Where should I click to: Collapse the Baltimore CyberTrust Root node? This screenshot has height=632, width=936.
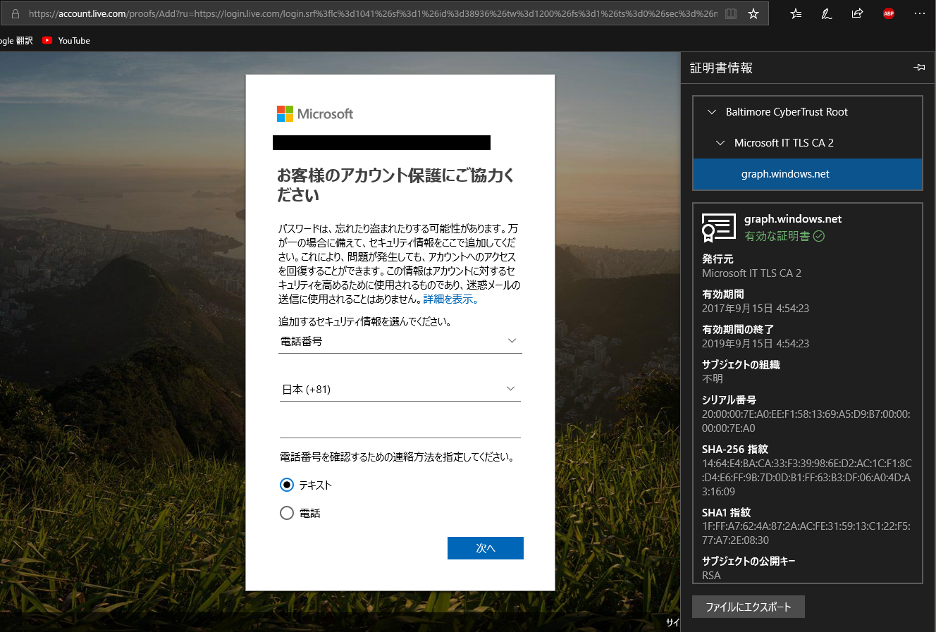tap(712, 112)
